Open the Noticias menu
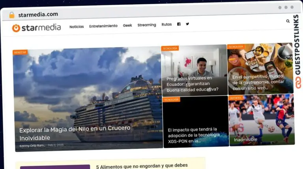Screen dimensions: 303x169 coord(77,26)
